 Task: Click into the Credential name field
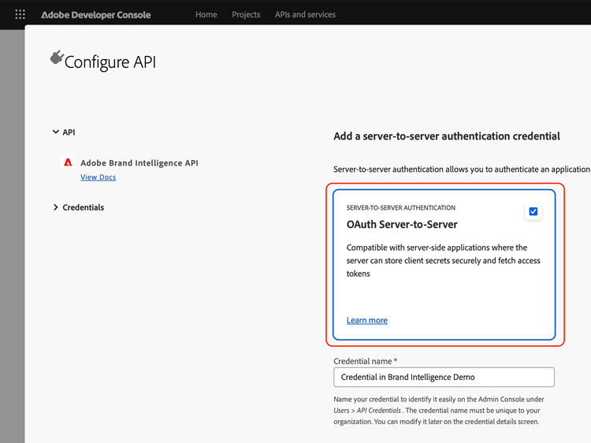tap(444, 377)
